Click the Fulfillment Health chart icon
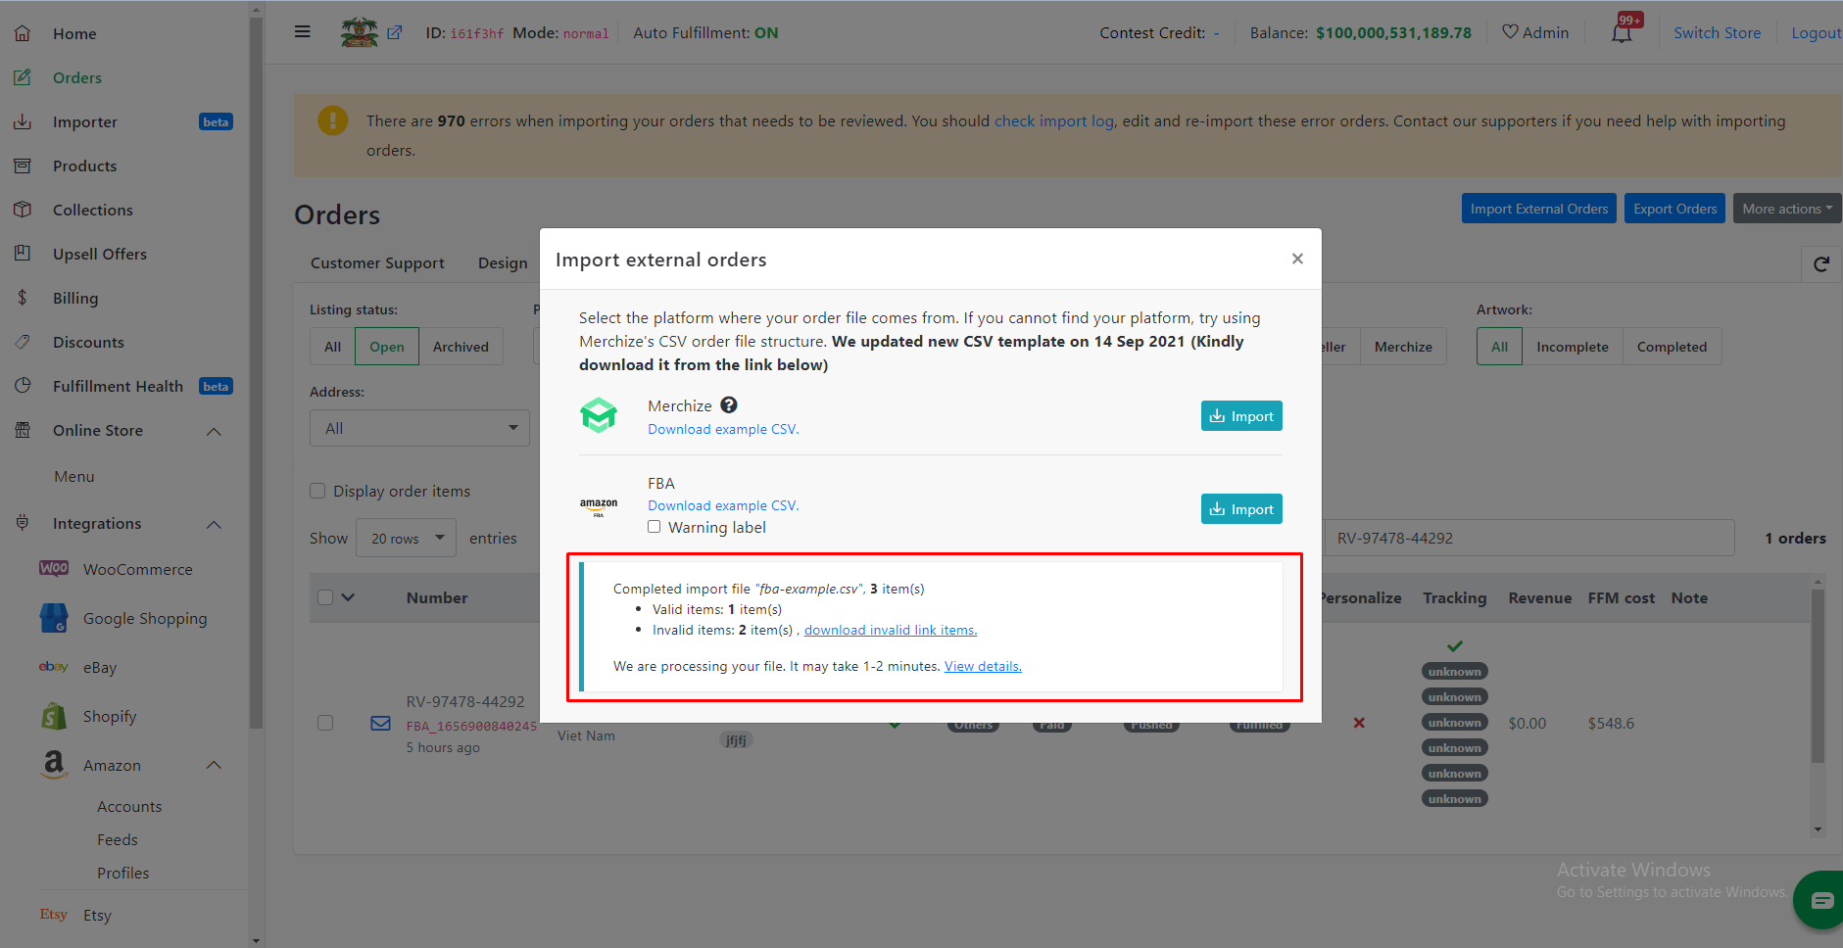The image size is (1843, 948). 23,386
